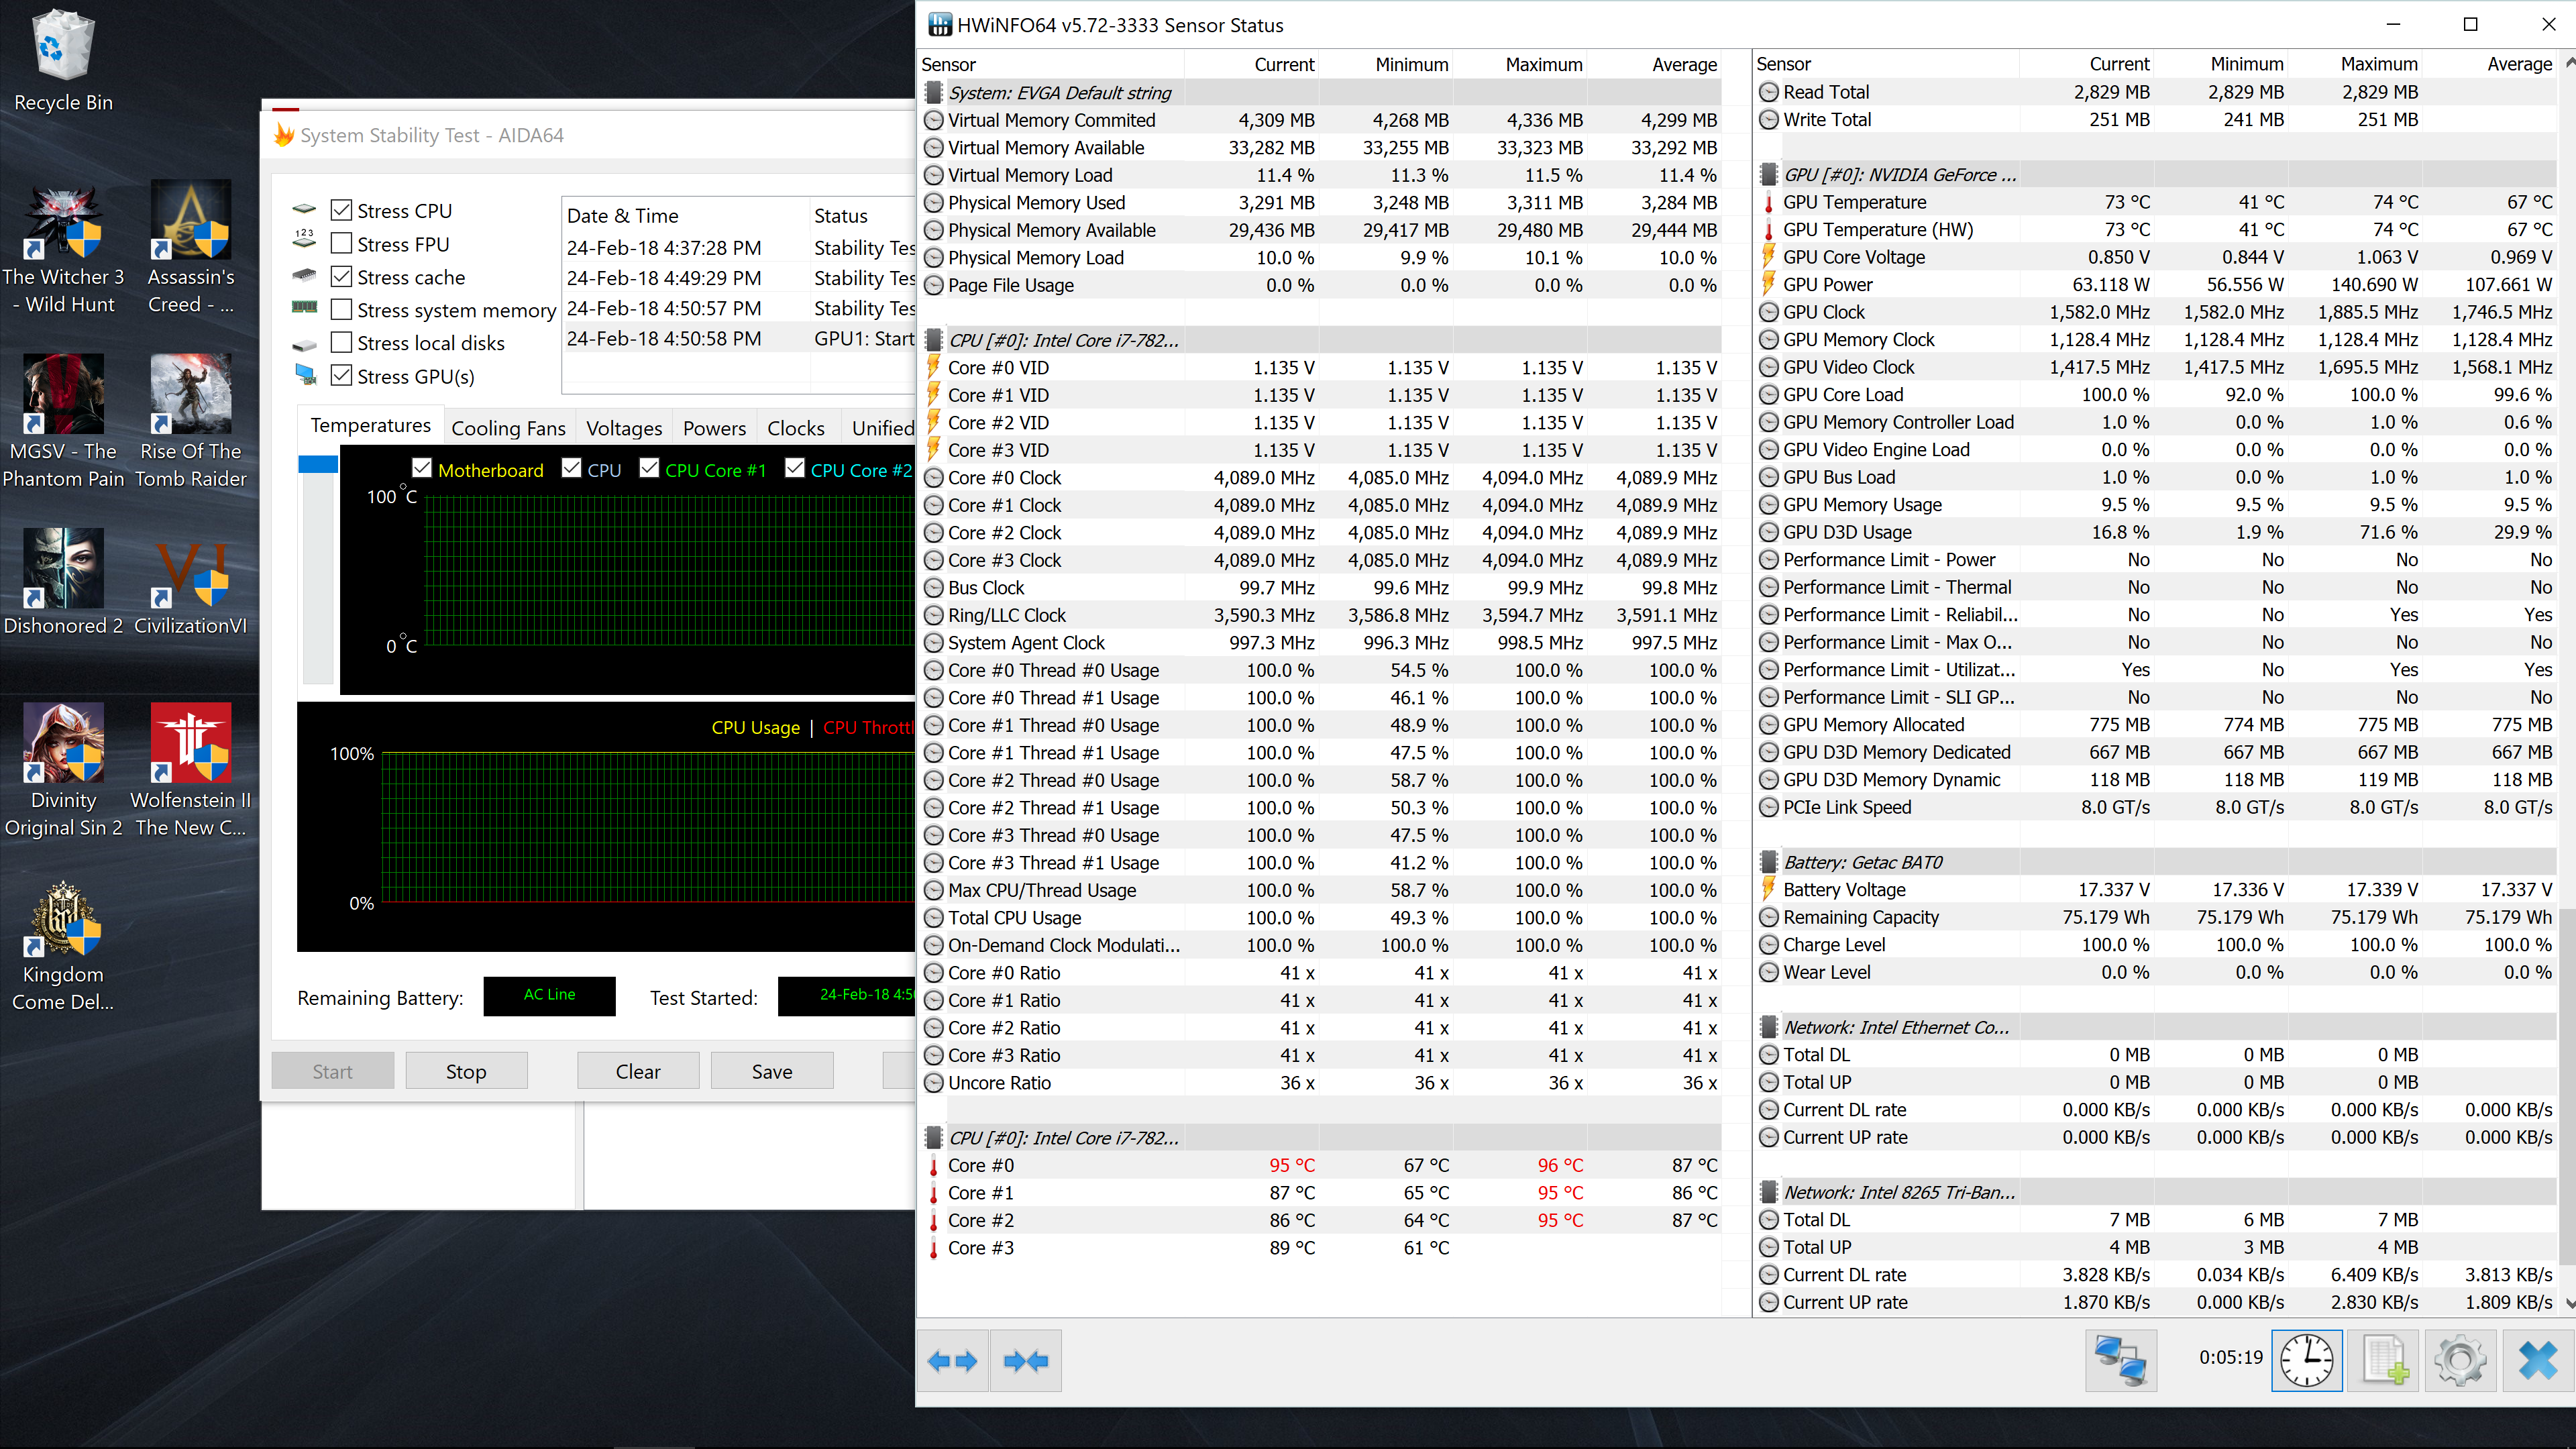The height and width of the screenshot is (1449, 2576).
Task: Close sensors with blue X icon
Action: tap(2538, 1360)
